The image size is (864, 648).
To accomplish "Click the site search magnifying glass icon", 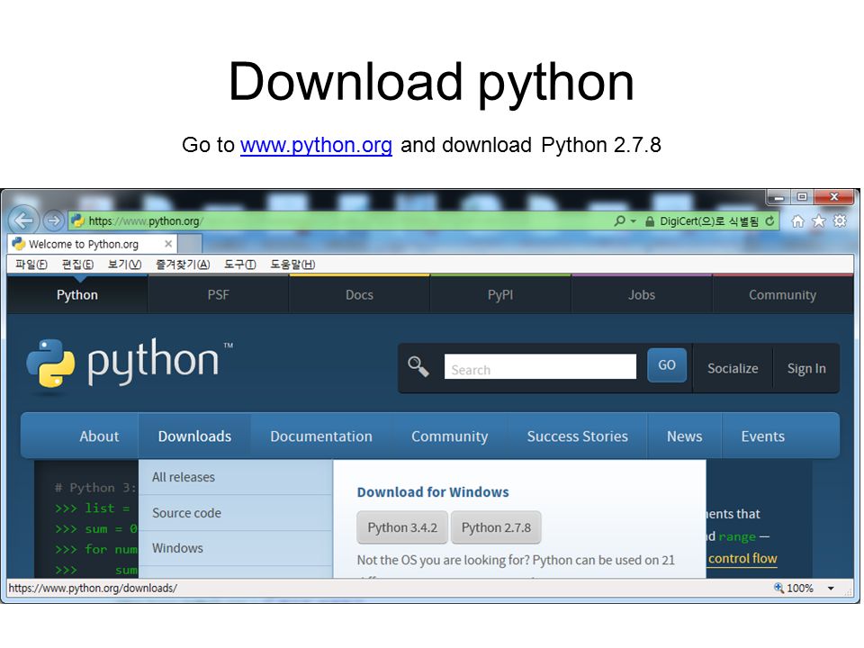I will (x=418, y=366).
